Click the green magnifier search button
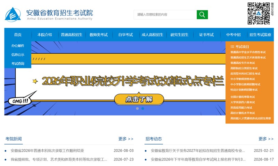The height and width of the screenshot is (166, 278). tap(202, 15)
